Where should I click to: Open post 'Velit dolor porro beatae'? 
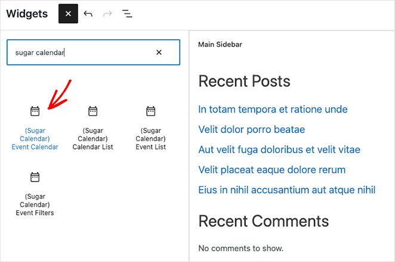point(252,129)
